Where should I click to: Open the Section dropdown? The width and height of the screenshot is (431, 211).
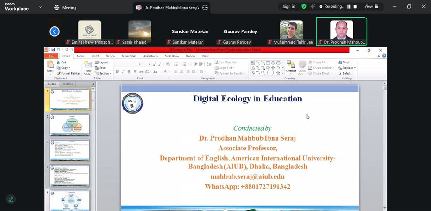pyautogui.click(x=103, y=73)
